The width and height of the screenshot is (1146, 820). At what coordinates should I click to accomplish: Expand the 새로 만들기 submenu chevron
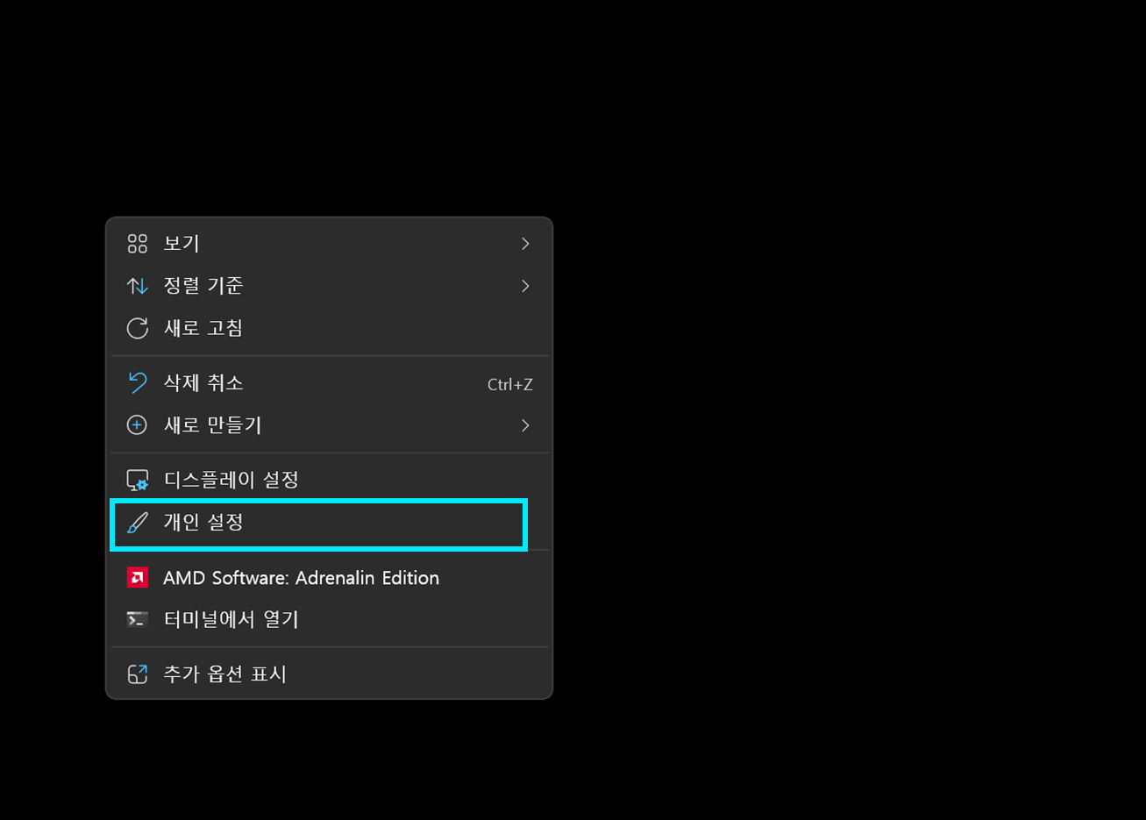click(x=525, y=425)
